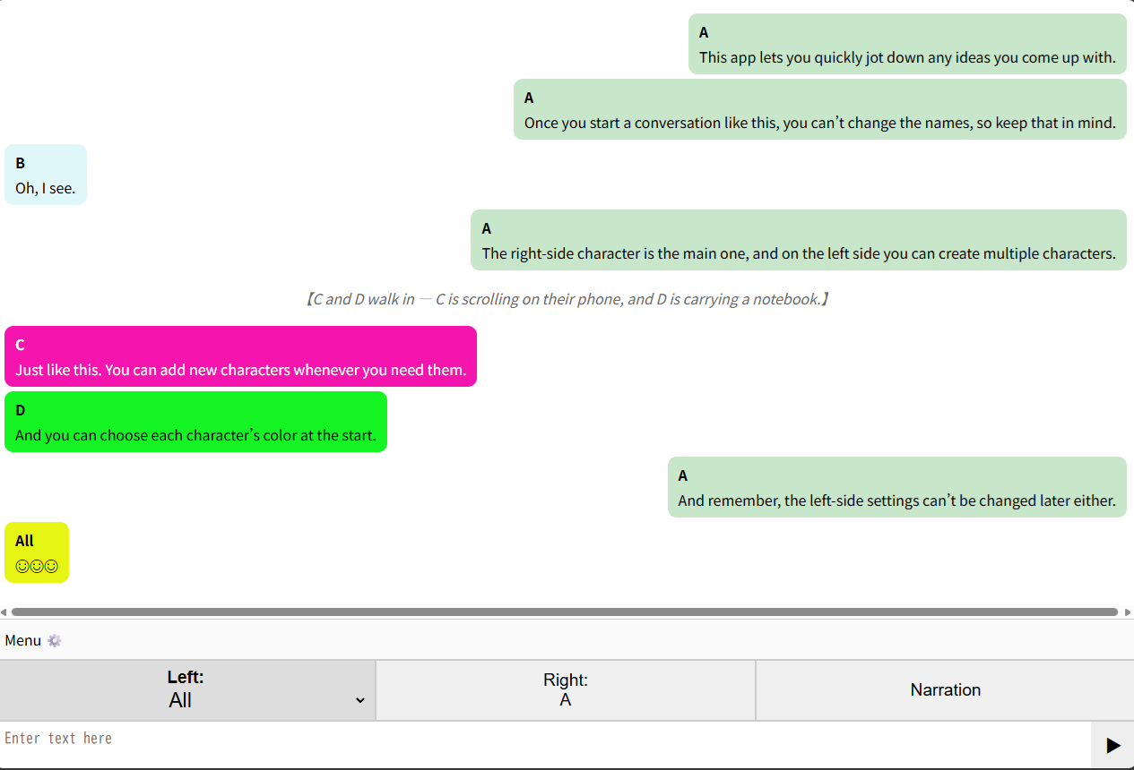Open the Left character dropdown
Image resolution: width=1134 pixels, height=770 pixels.
click(x=187, y=690)
